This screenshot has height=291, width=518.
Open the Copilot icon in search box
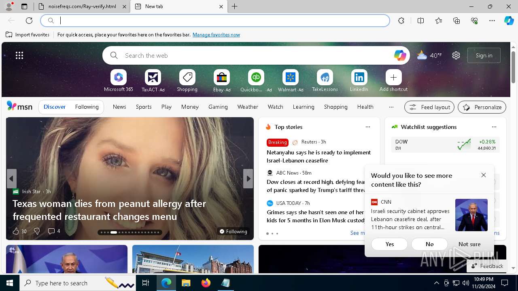click(x=400, y=55)
